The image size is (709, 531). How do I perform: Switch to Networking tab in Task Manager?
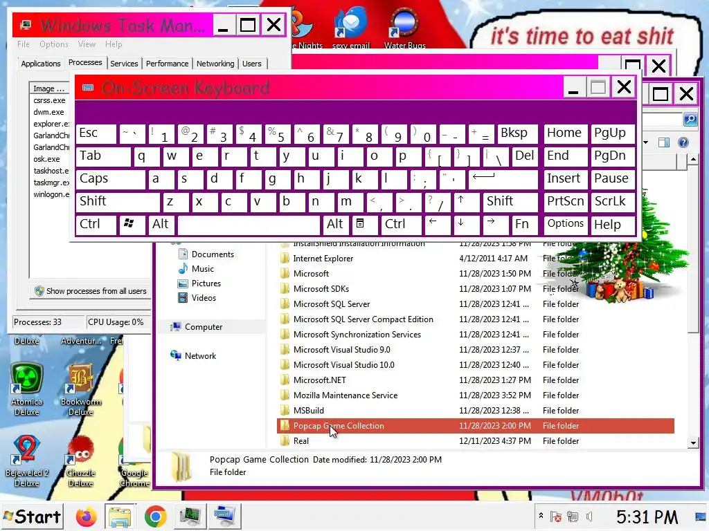(215, 64)
